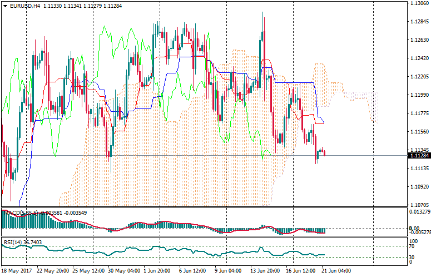Click the 13 Jun 20:00 time label
The height and width of the screenshot is (277, 431).
click(264, 271)
